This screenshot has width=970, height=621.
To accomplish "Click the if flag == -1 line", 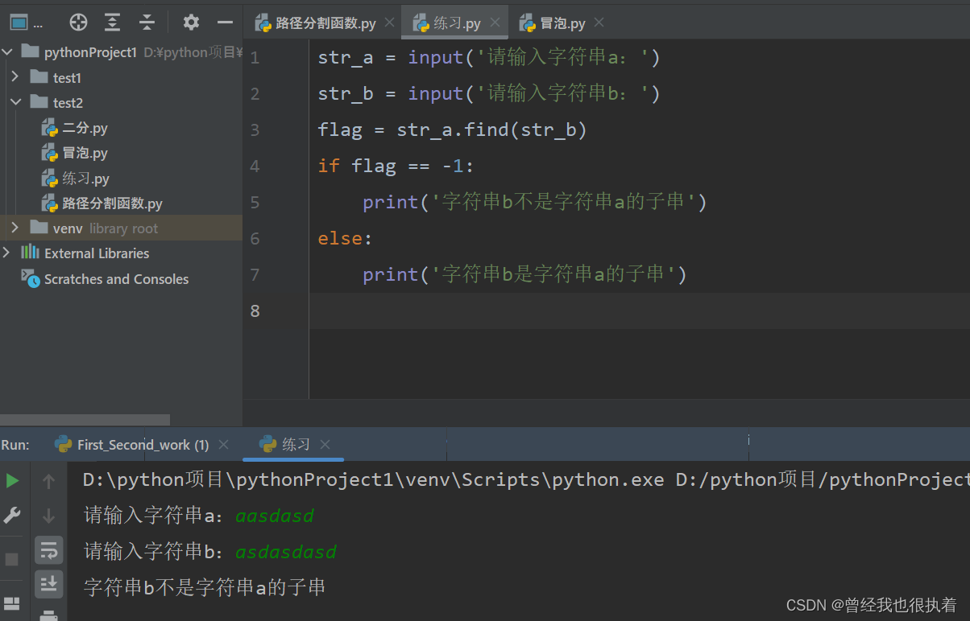I will (x=396, y=166).
